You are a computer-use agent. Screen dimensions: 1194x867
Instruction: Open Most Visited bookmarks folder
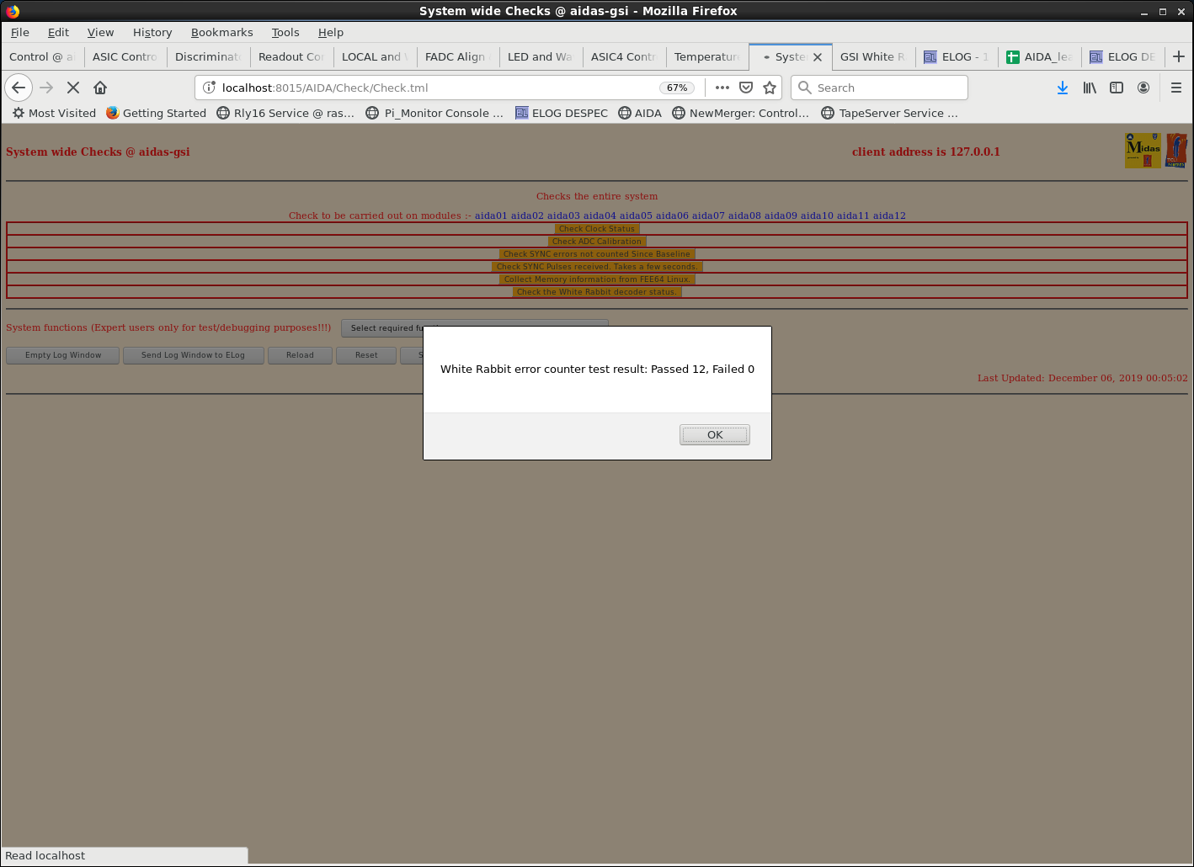coord(54,113)
